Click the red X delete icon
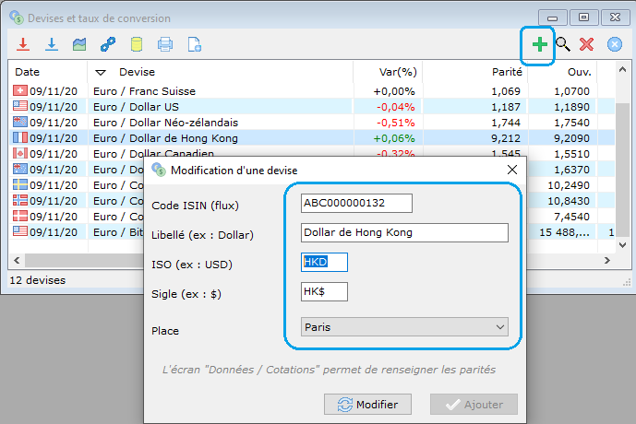This screenshot has height=424, width=636. tap(586, 44)
